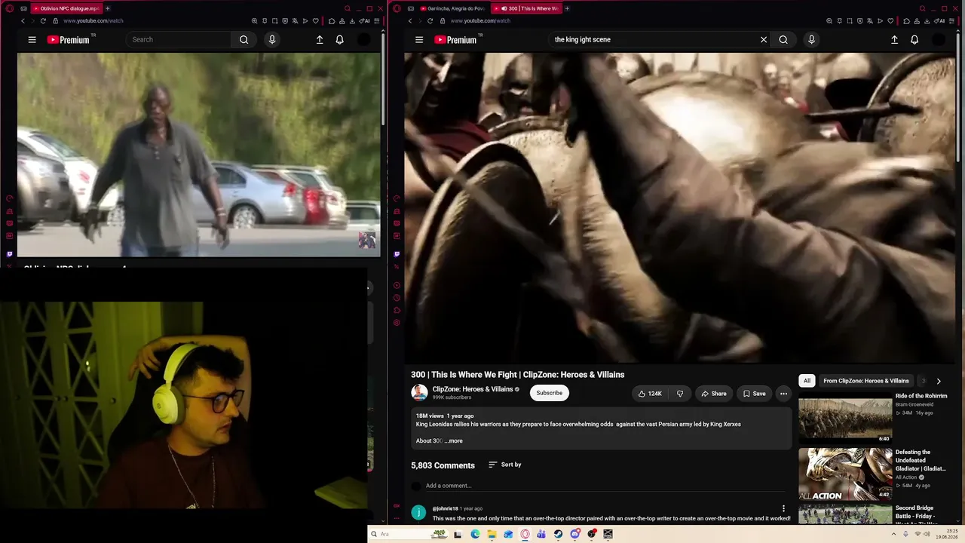The width and height of the screenshot is (965, 543).
Task: Click the YouTube Premium logo in right window
Action: point(456,40)
